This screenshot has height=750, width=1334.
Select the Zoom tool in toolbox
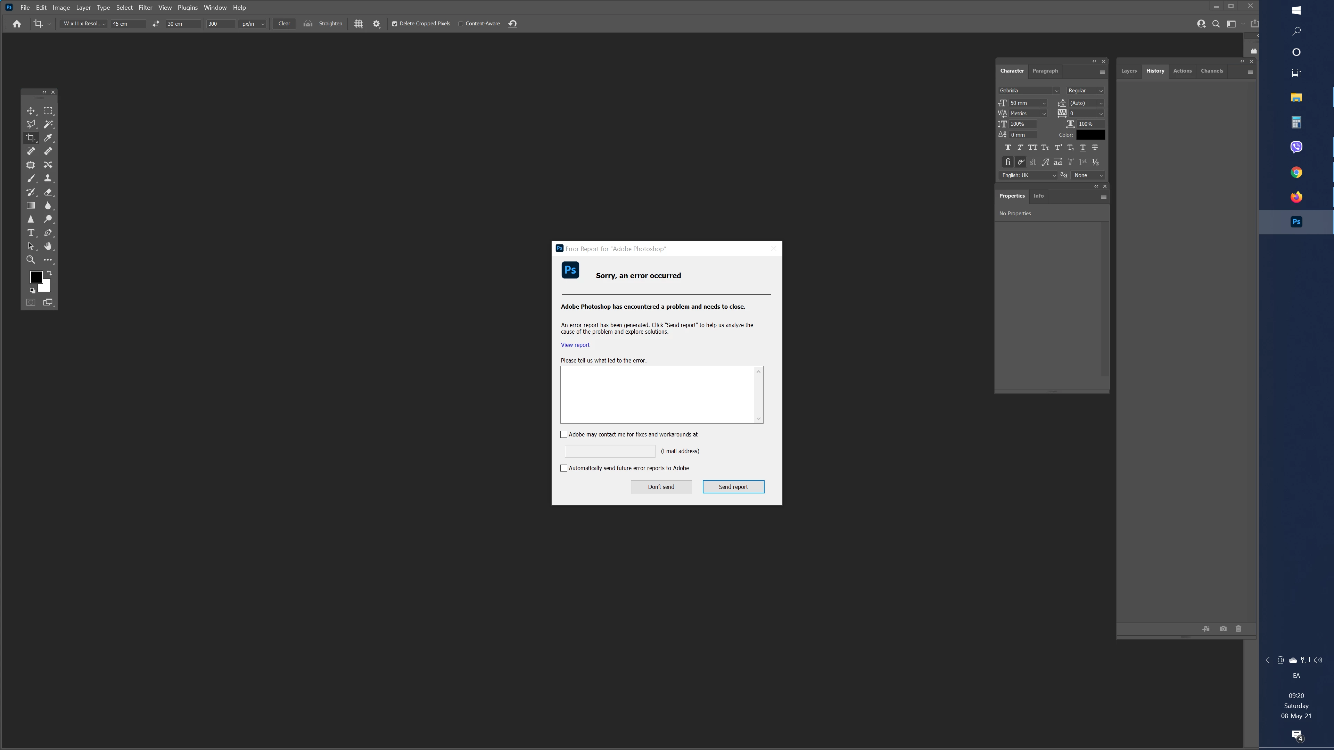pyautogui.click(x=31, y=260)
